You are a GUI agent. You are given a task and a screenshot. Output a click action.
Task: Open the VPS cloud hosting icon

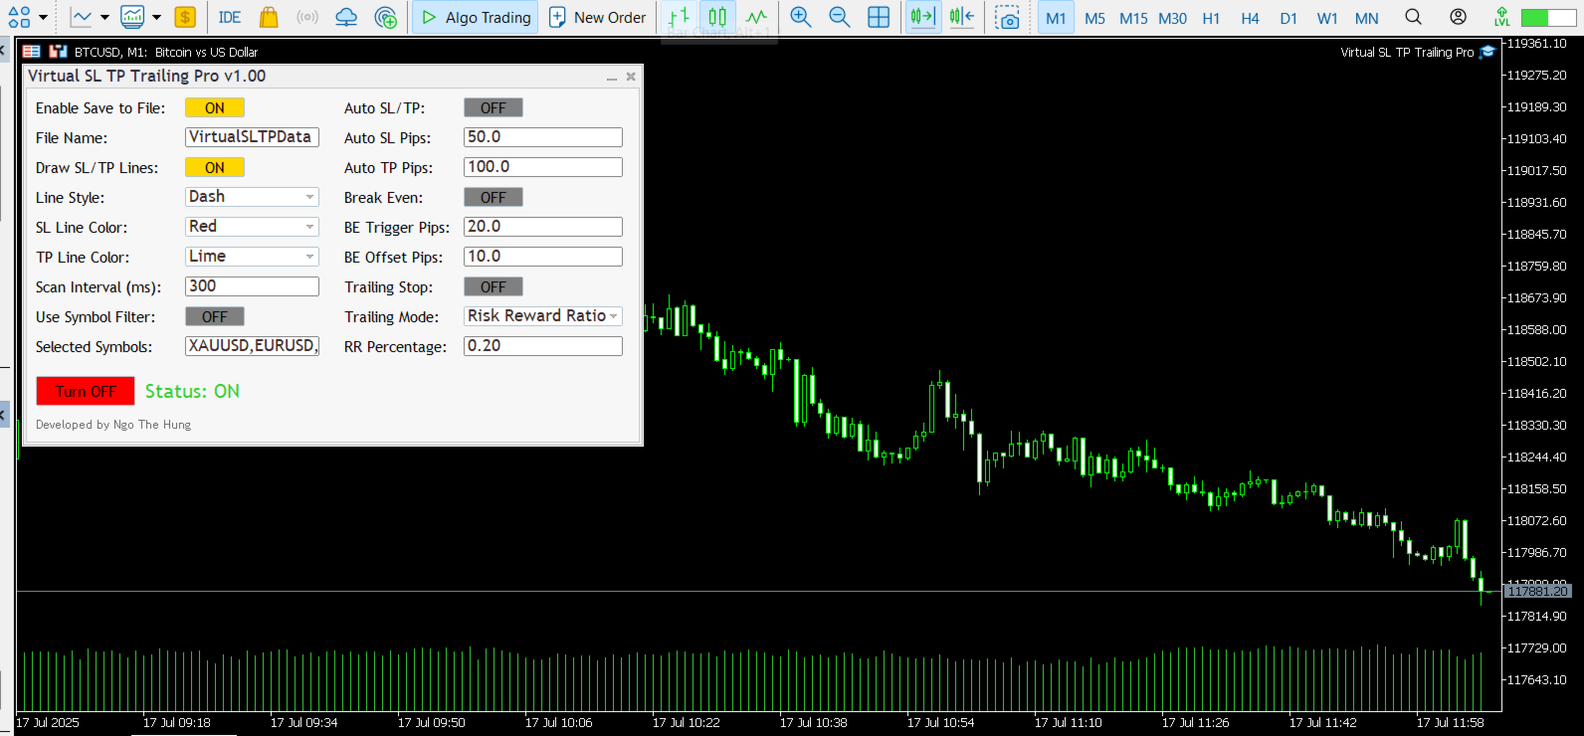[x=346, y=17]
